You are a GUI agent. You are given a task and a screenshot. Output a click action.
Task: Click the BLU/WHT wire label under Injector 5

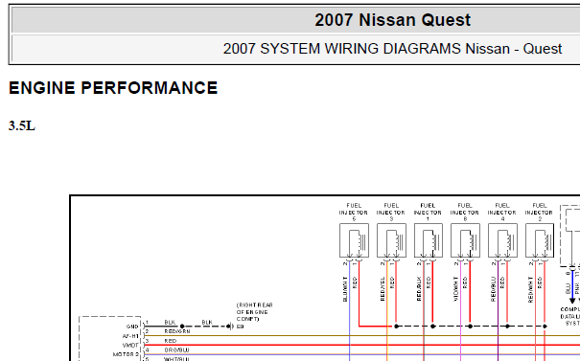pyautogui.click(x=345, y=289)
